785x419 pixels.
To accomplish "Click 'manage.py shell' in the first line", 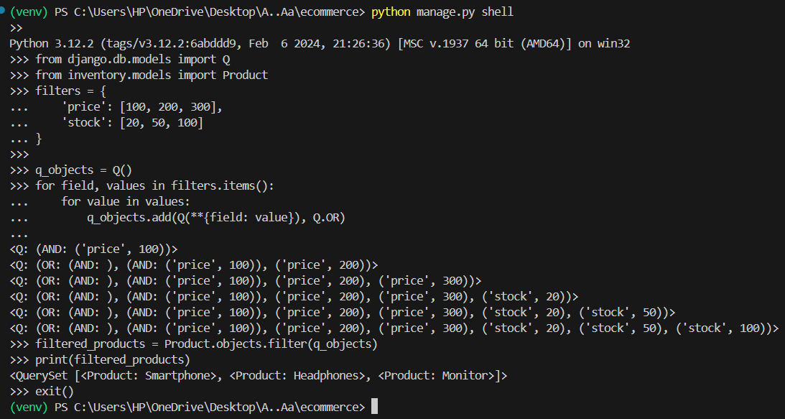I will coord(465,12).
